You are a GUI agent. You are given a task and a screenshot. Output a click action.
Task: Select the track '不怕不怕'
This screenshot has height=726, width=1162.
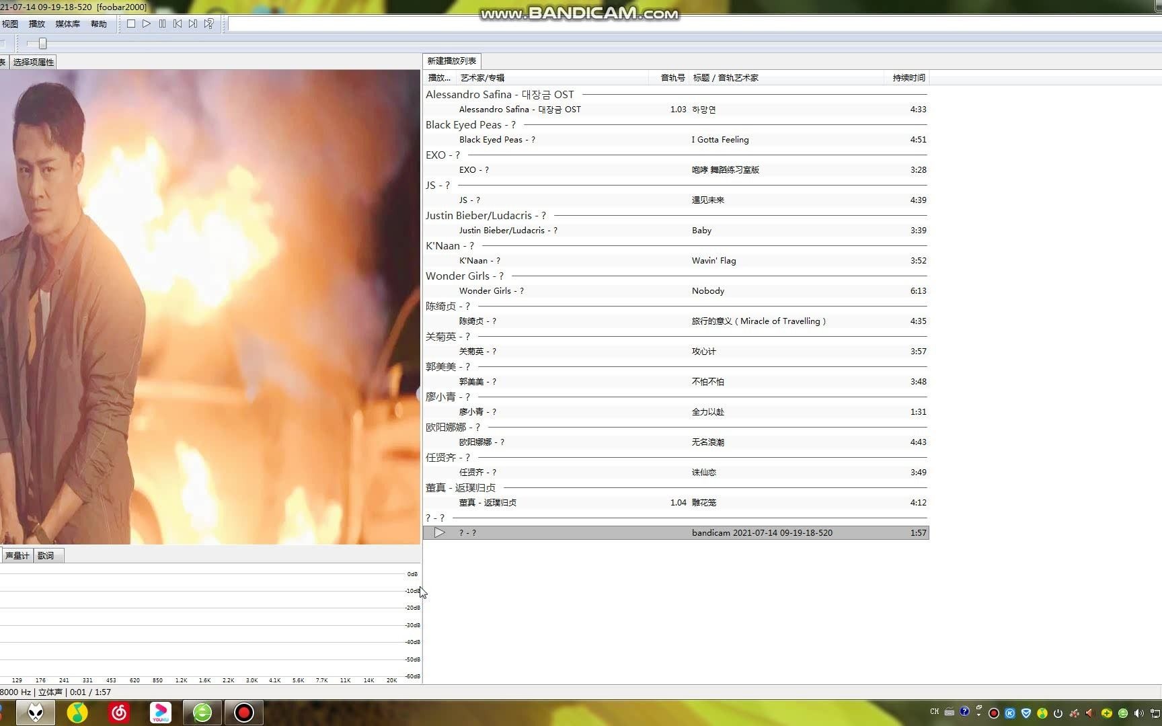pyautogui.click(x=676, y=381)
